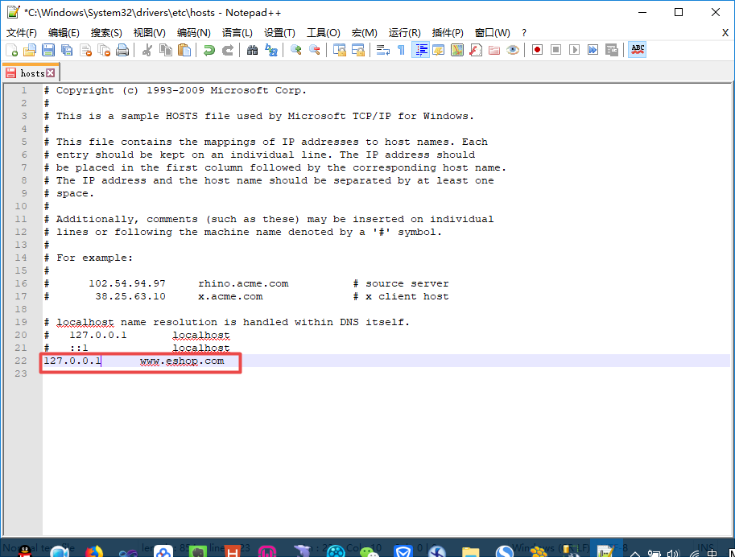Toggle the indent guide button
Screen dimensions: 735x557
pyautogui.click(x=420, y=50)
